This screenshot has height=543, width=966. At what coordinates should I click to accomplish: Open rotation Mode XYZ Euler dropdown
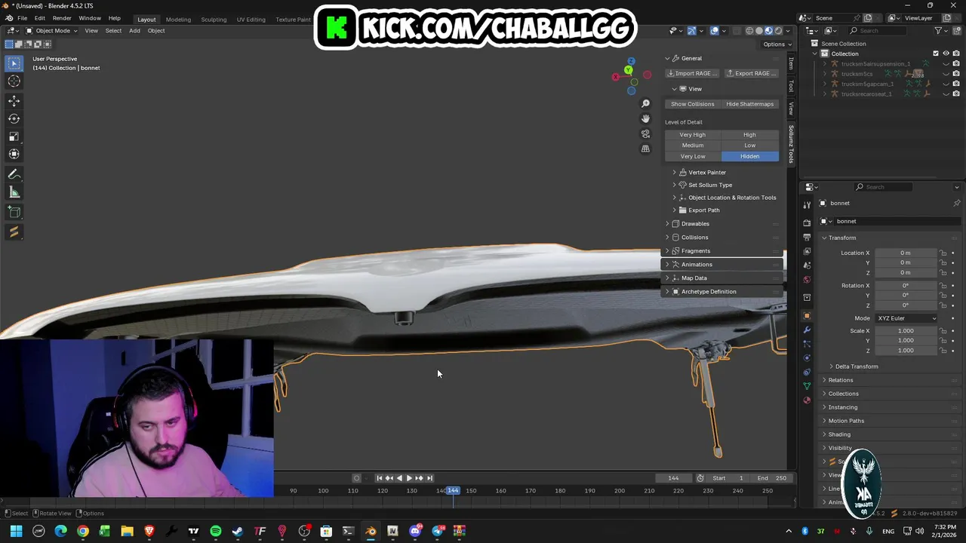pos(906,318)
